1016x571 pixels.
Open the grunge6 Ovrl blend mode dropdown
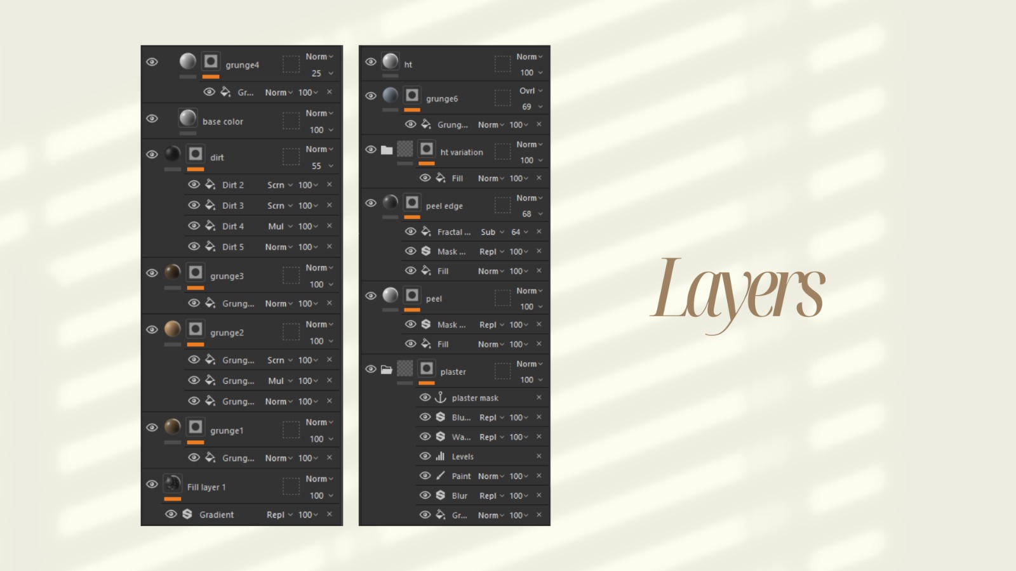531,91
